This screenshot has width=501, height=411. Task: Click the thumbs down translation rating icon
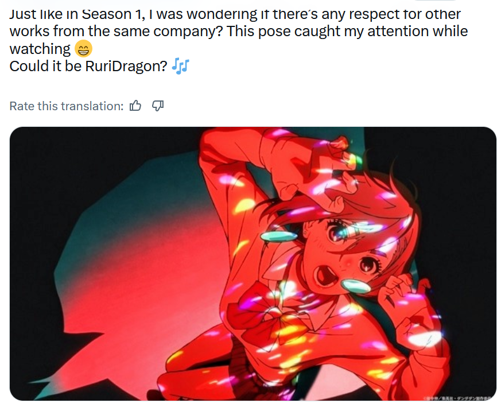click(157, 106)
